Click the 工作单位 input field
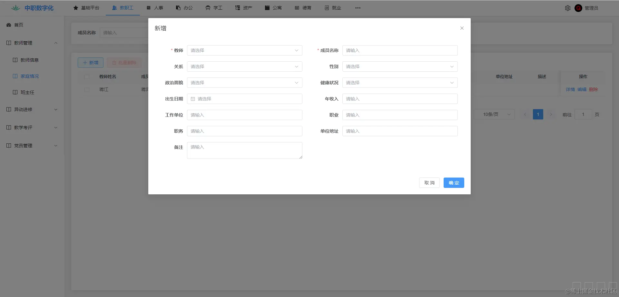Screen dimensions: 619x297 click(245, 115)
